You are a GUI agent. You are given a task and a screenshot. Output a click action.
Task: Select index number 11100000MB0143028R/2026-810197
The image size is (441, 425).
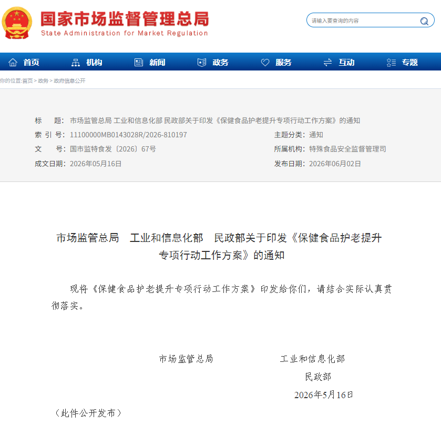128,135
